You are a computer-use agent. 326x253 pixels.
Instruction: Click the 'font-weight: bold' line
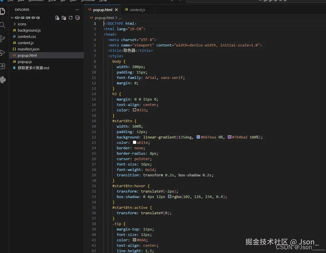pyautogui.click(x=136, y=170)
